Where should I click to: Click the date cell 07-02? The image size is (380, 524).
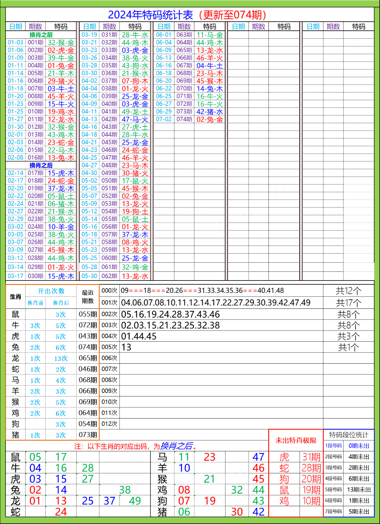tap(164, 119)
